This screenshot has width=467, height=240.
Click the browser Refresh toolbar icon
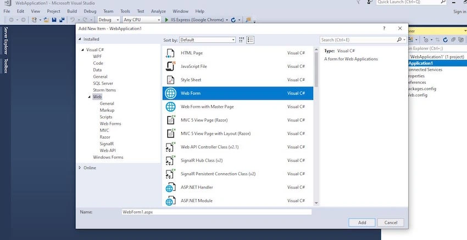pos(233,20)
